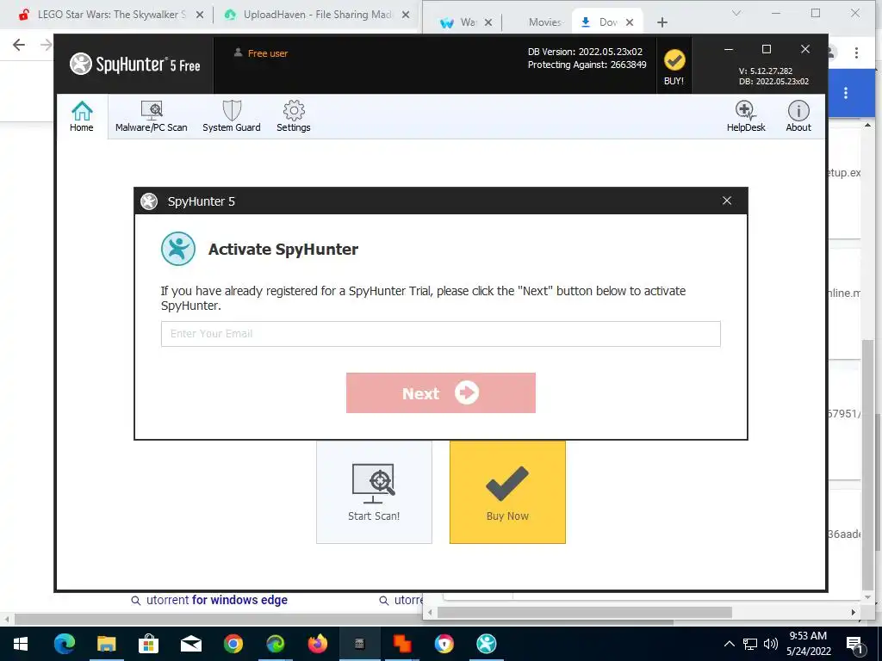The height and width of the screenshot is (661, 882).
Task: Click the BUY! checkmark in header
Action: [674, 66]
